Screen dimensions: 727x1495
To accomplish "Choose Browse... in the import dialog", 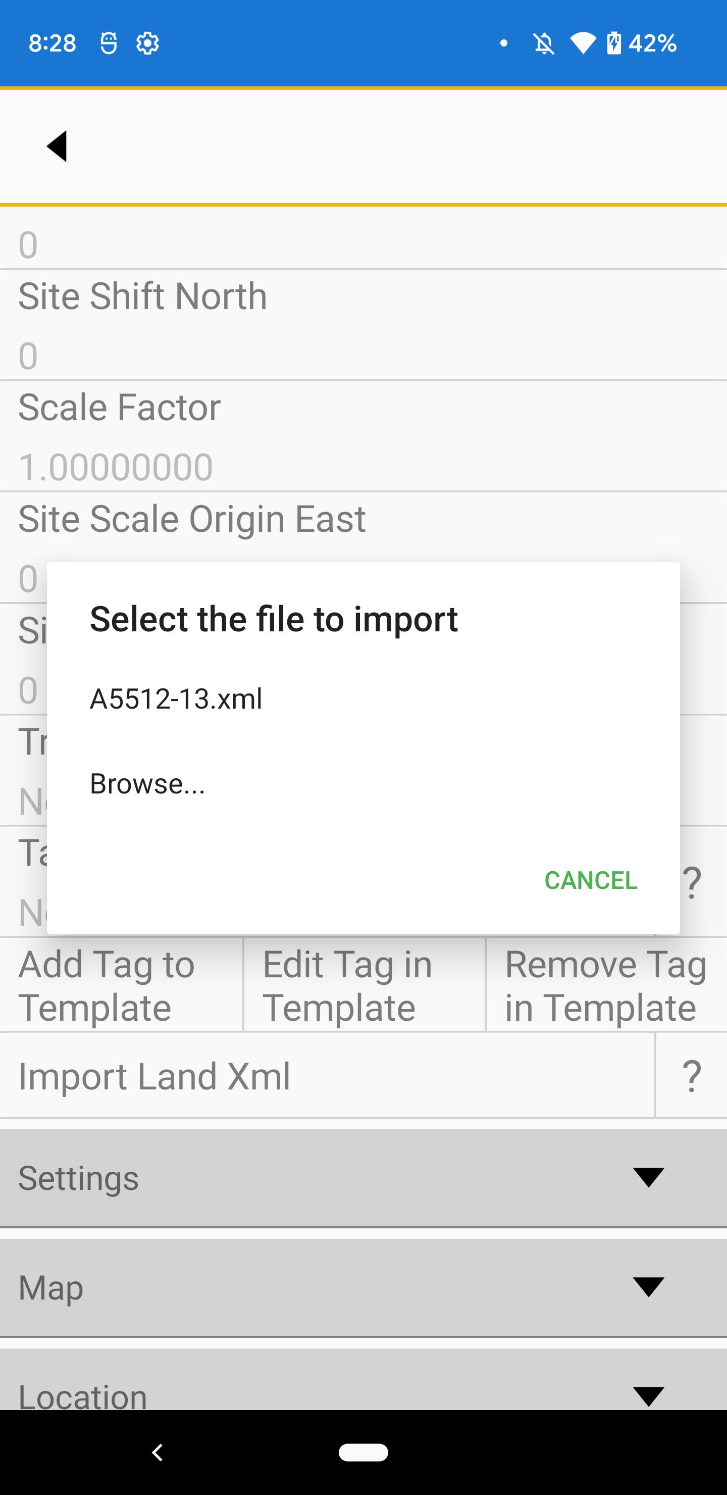I will pyautogui.click(x=147, y=783).
